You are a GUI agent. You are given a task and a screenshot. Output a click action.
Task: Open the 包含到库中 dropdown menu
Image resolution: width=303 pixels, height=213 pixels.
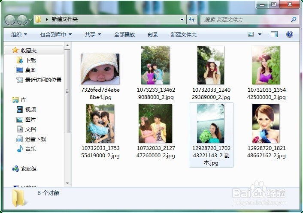(56, 35)
